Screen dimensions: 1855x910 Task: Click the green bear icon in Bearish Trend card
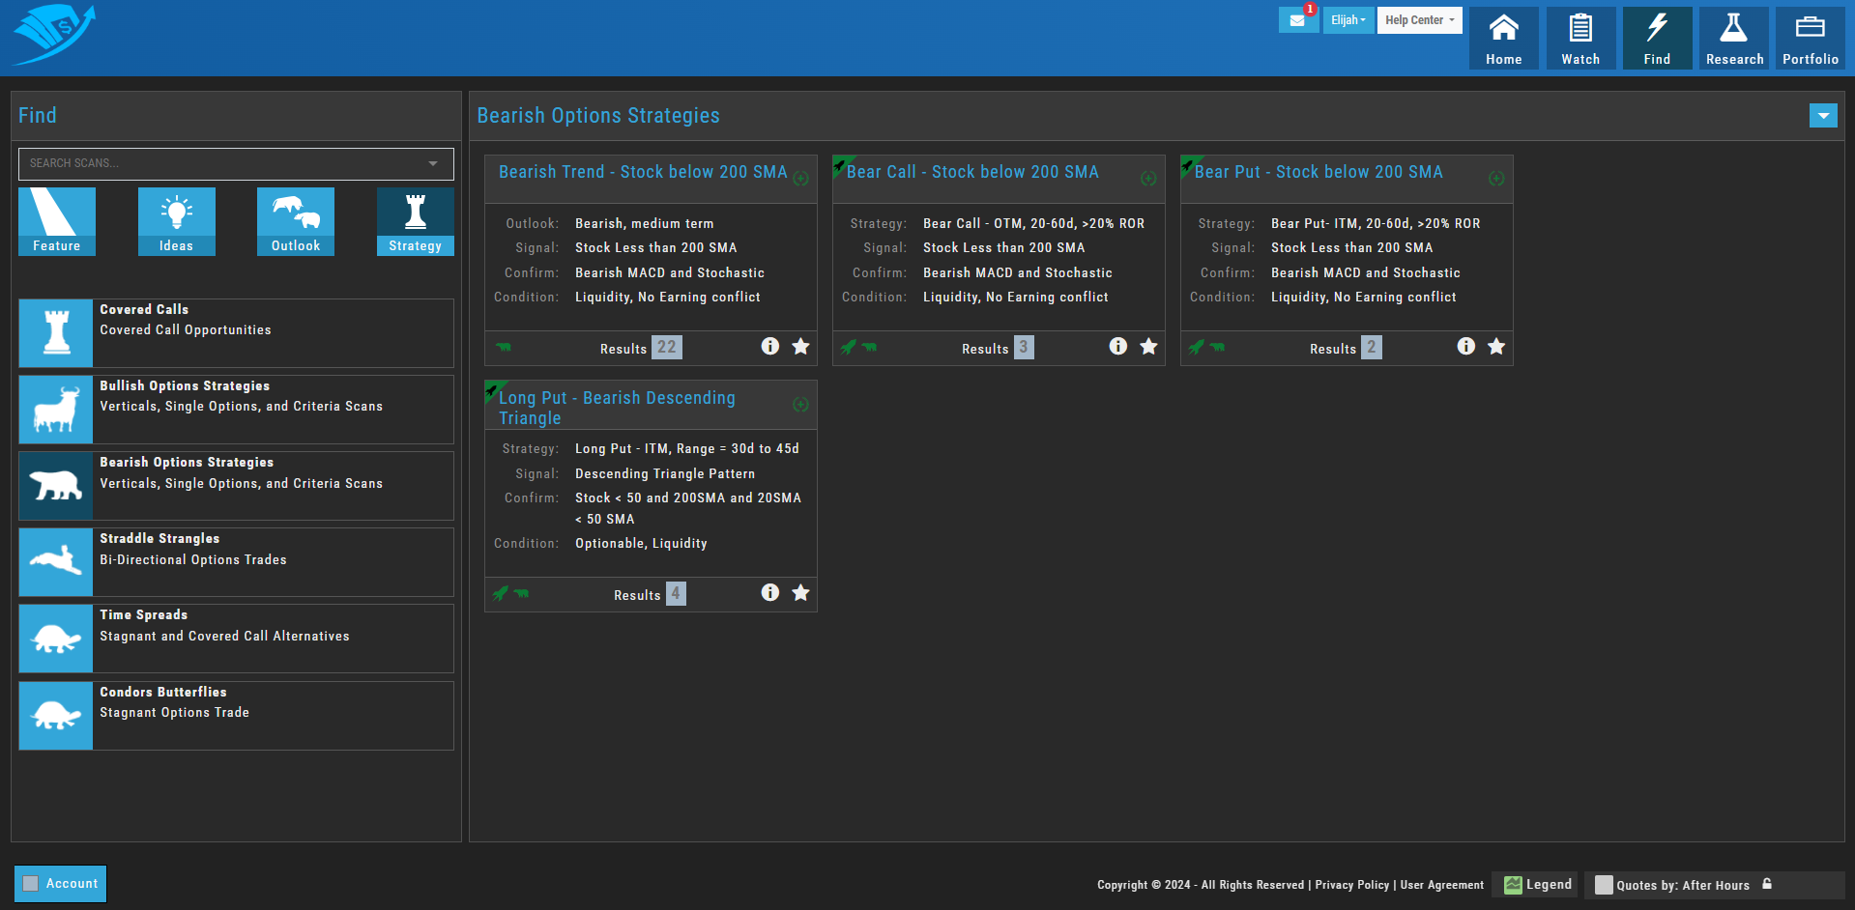504,347
